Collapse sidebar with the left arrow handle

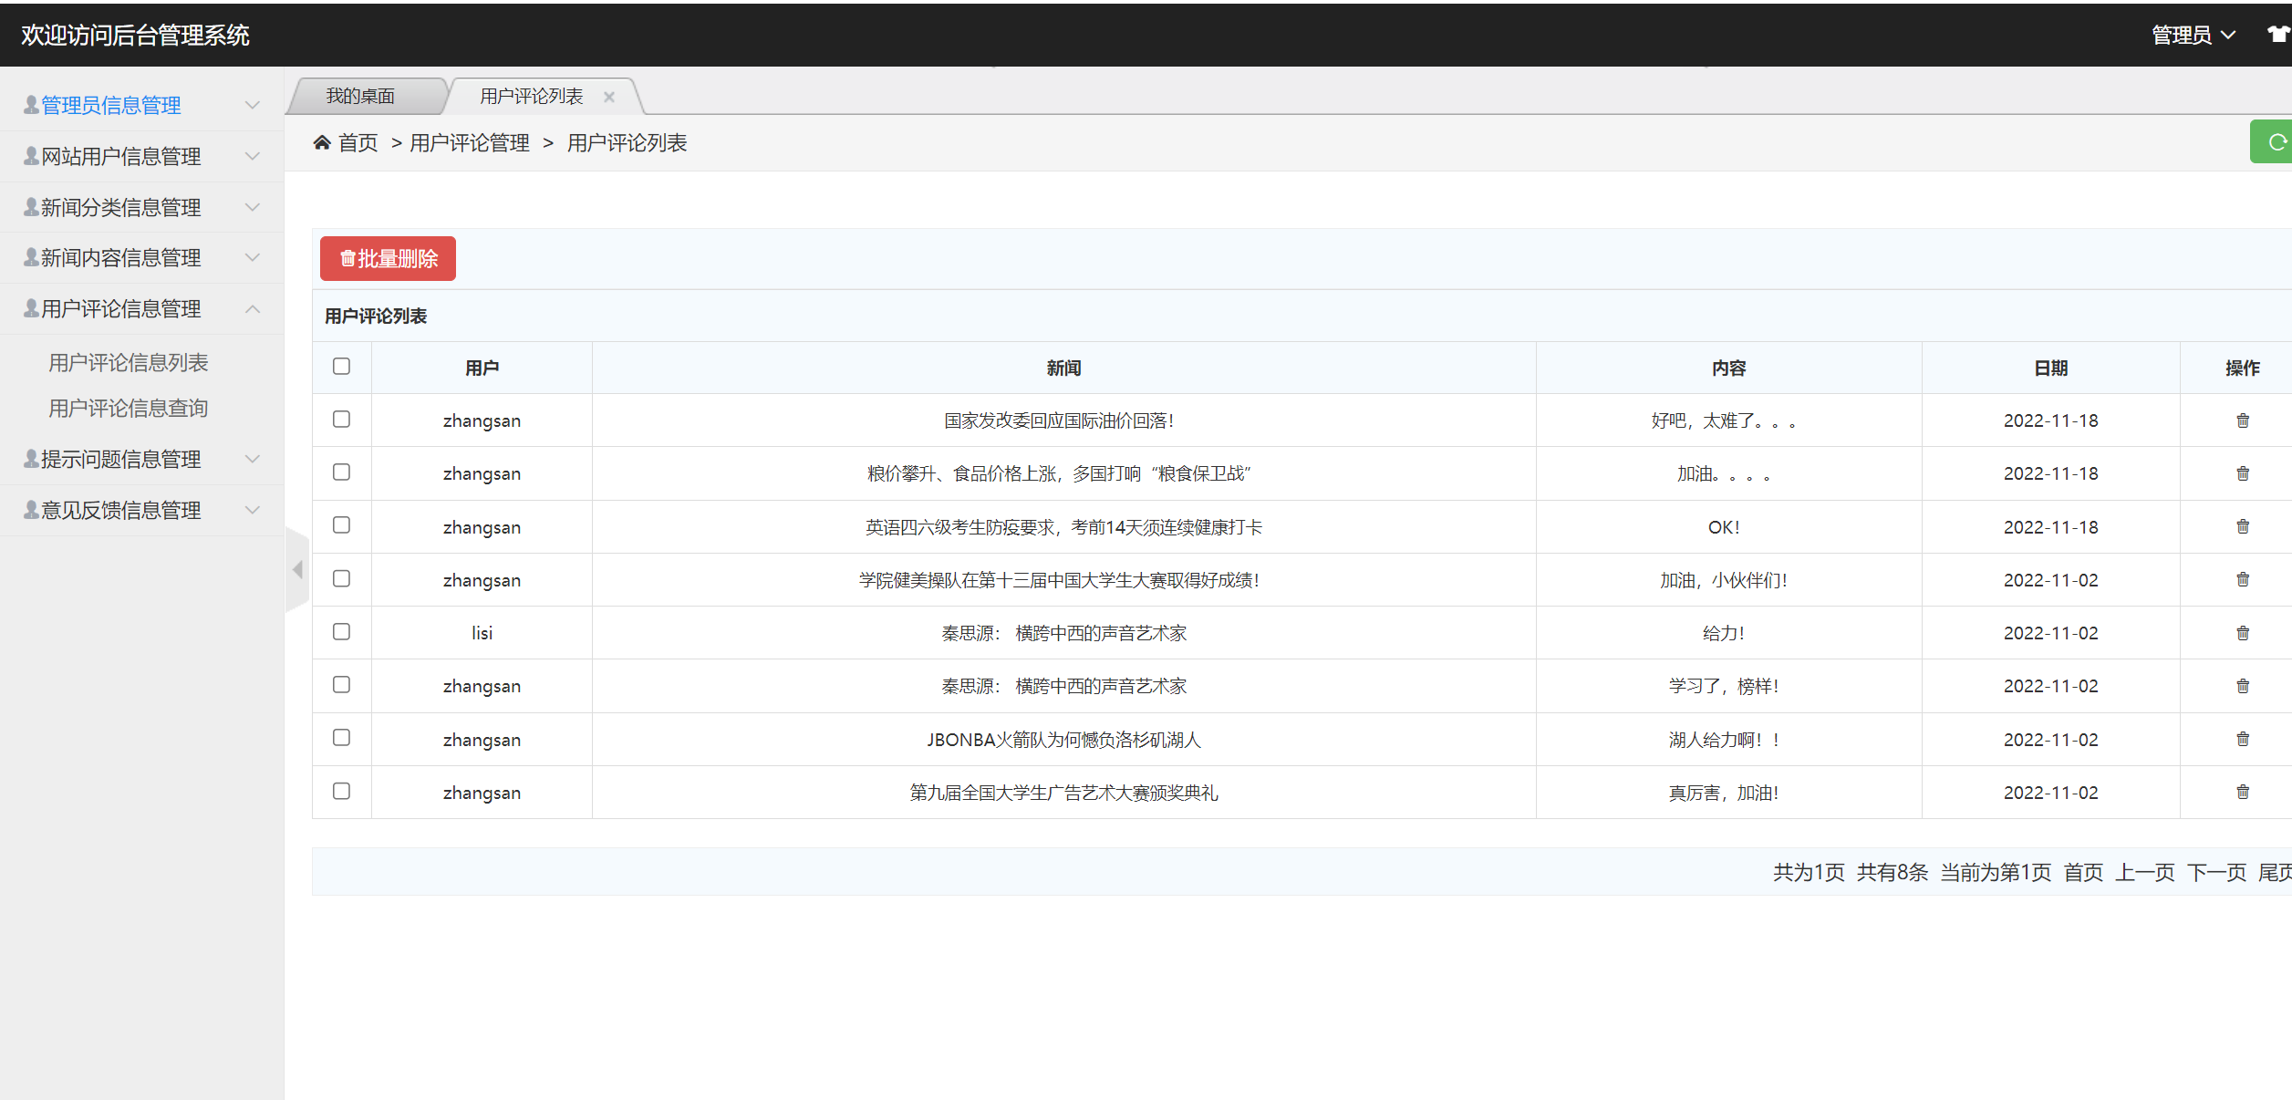[x=297, y=570]
